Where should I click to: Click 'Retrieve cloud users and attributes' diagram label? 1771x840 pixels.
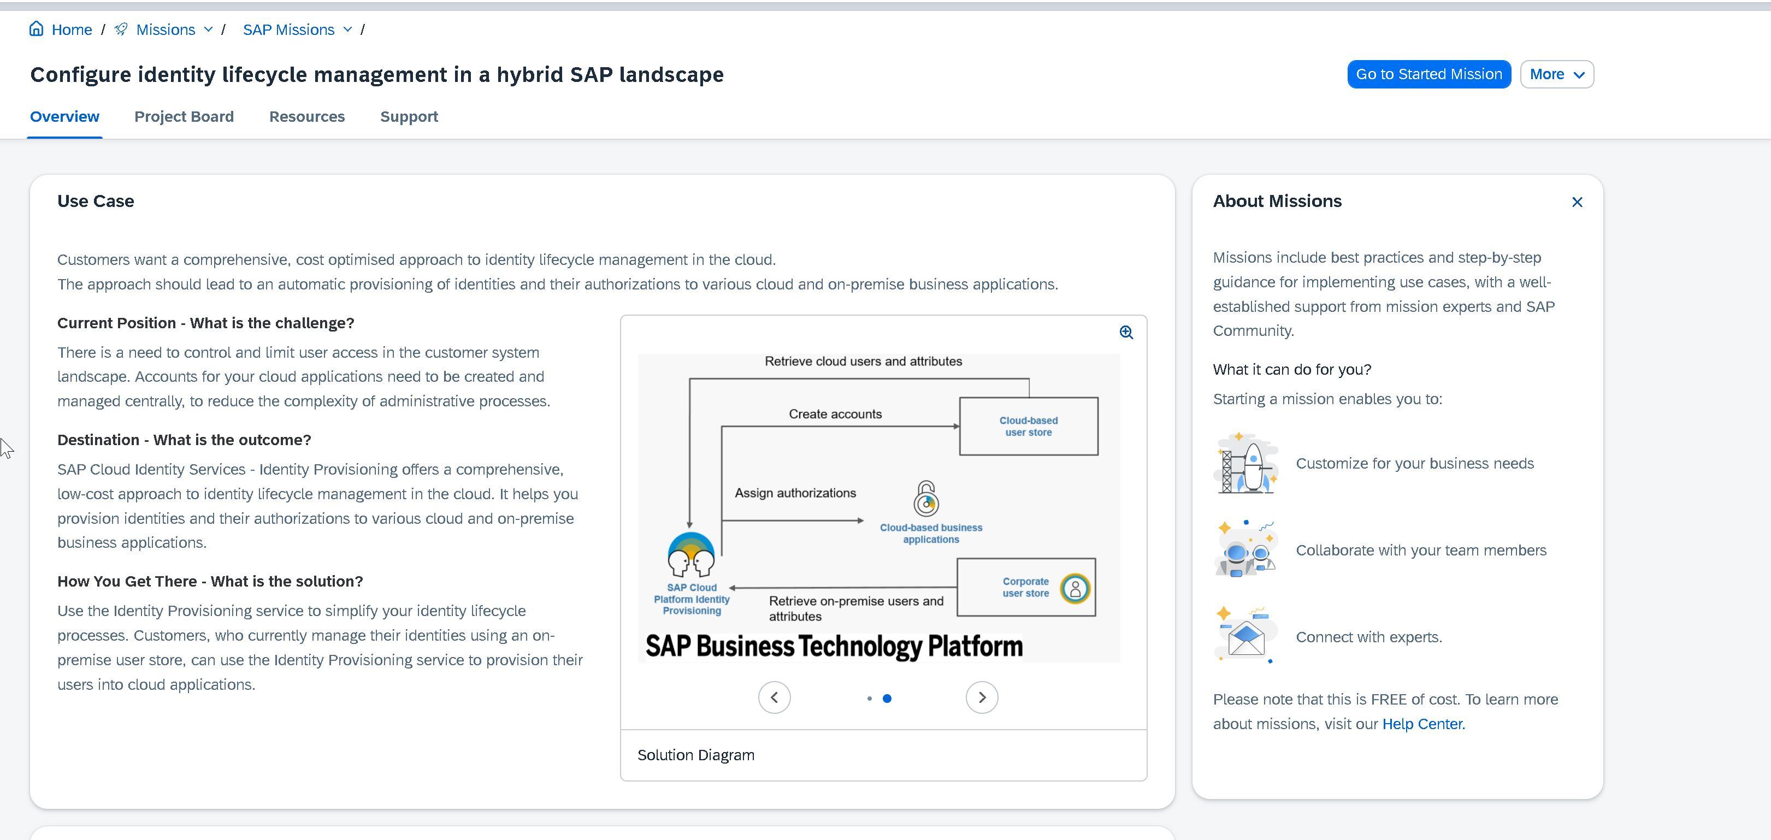click(x=863, y=362)
